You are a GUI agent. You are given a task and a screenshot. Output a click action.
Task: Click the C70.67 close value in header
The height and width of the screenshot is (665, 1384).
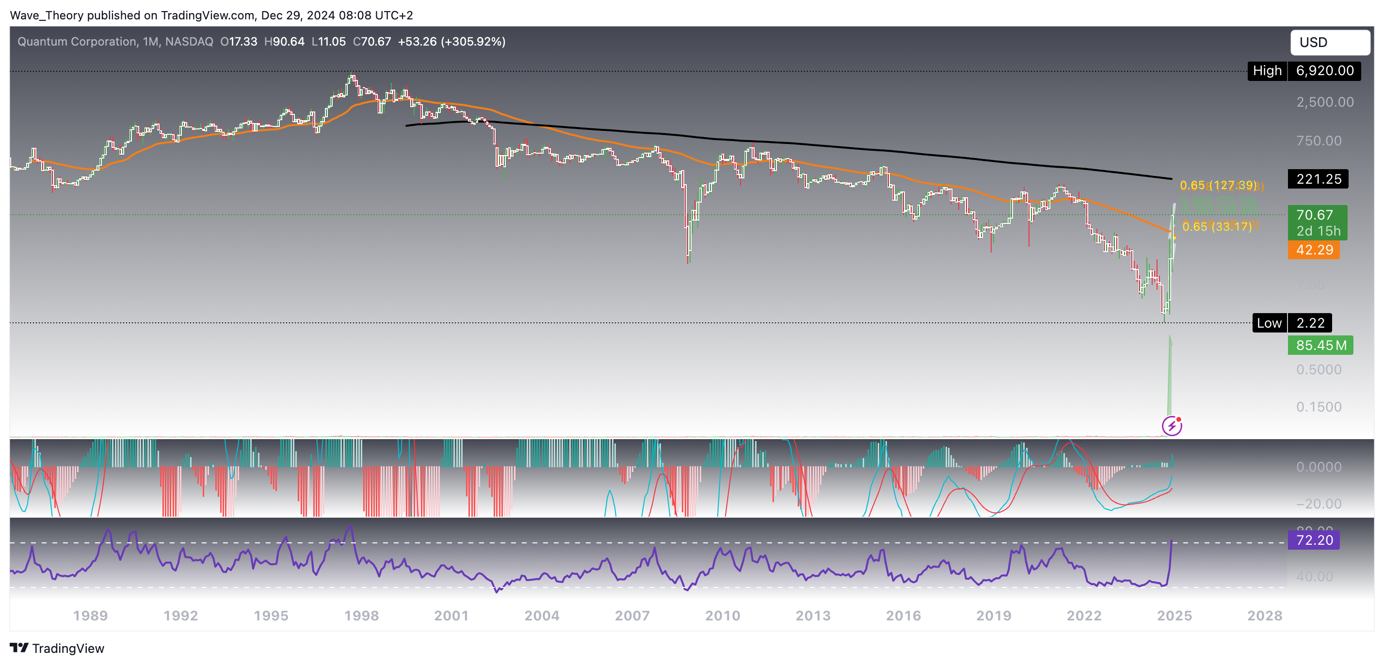click(x=372, y=41)
